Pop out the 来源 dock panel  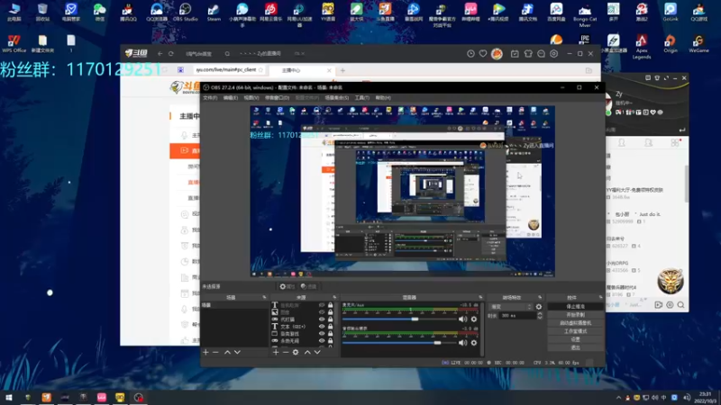coord(334,298)
